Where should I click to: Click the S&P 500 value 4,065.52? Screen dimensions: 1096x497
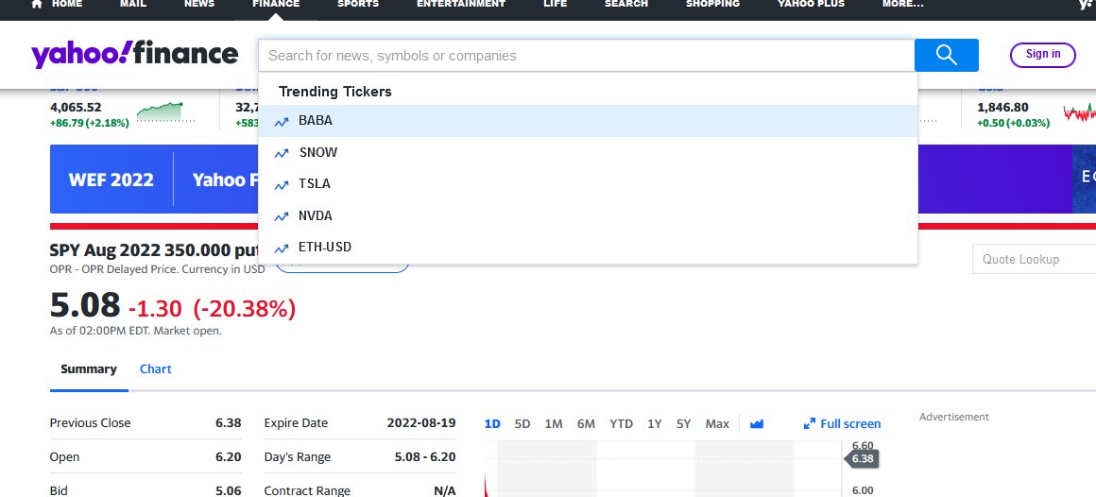click(x=76, y=108)
